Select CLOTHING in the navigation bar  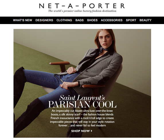pyautogui.click(x=64, y=20)
